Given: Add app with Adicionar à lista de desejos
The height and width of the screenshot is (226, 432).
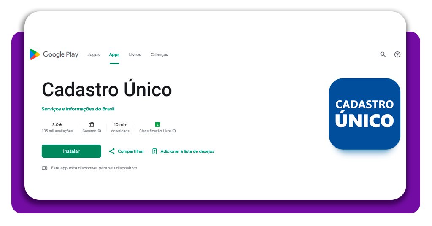Looking at the screenshot, I should 183,151.
